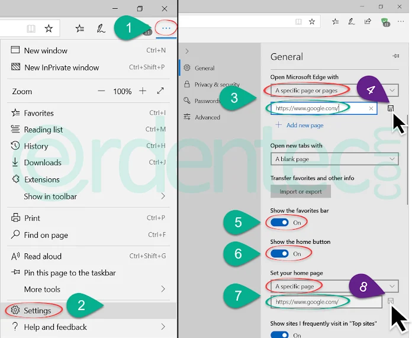This screenshot has width=412, height=338.
Task: Open Downloads from the menu
Action: coord(88,162)
